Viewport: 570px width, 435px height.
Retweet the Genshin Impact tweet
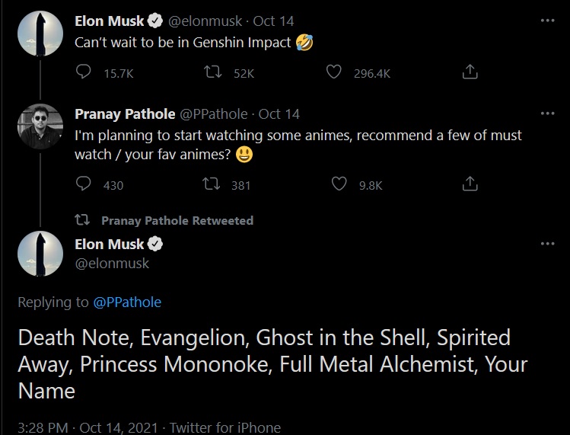pos(214,72)
